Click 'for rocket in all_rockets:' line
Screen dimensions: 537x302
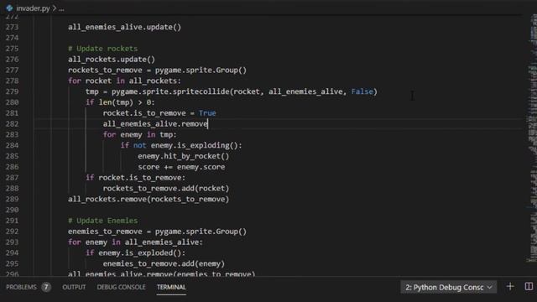124,81
